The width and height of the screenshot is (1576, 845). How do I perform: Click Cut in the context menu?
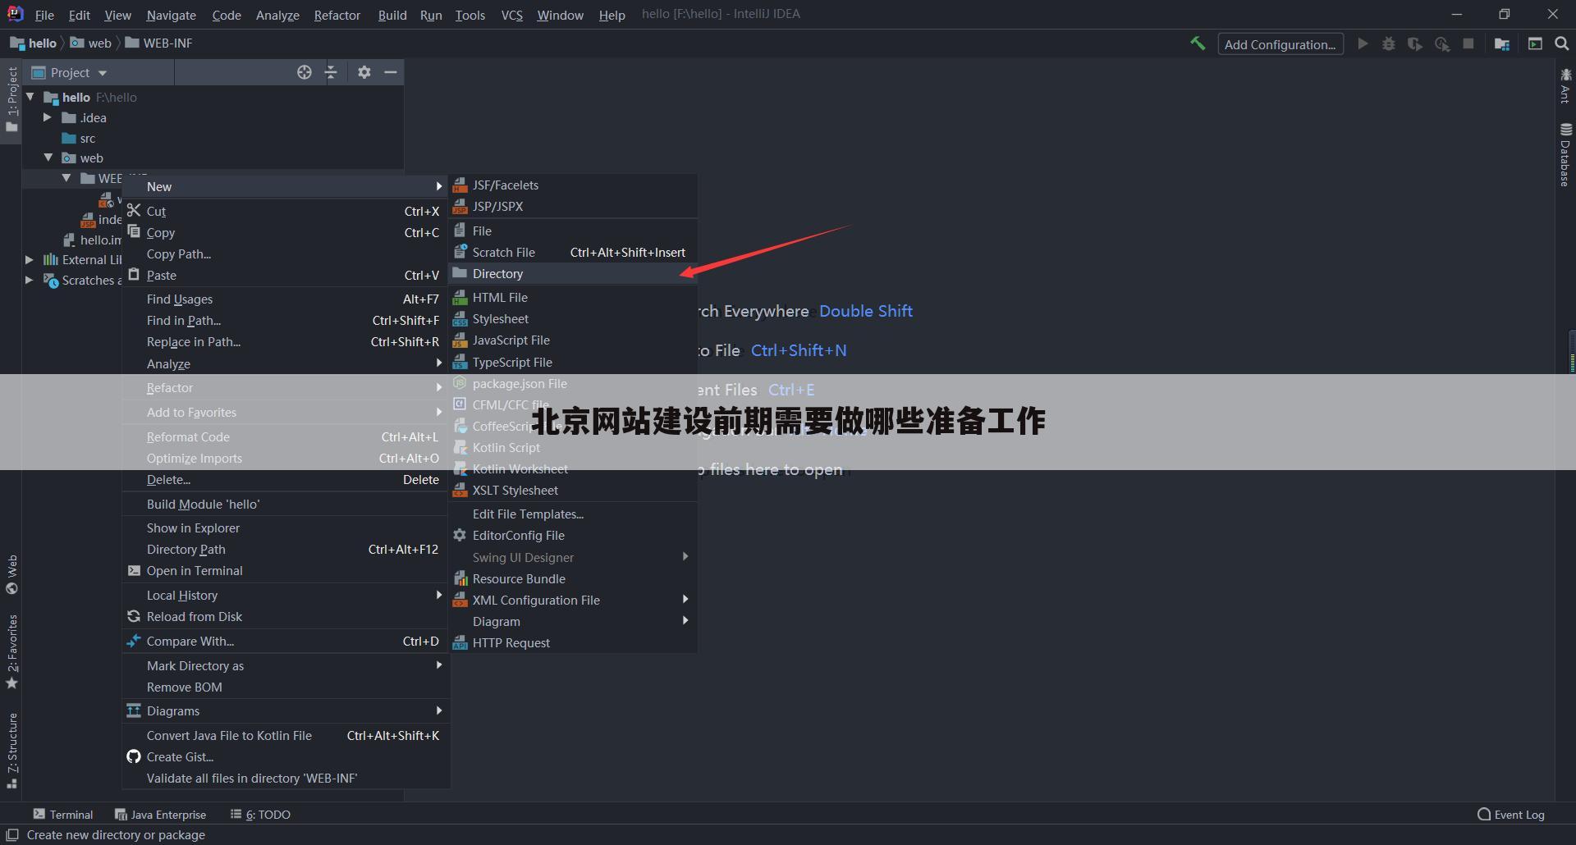[x=284, y=212]
